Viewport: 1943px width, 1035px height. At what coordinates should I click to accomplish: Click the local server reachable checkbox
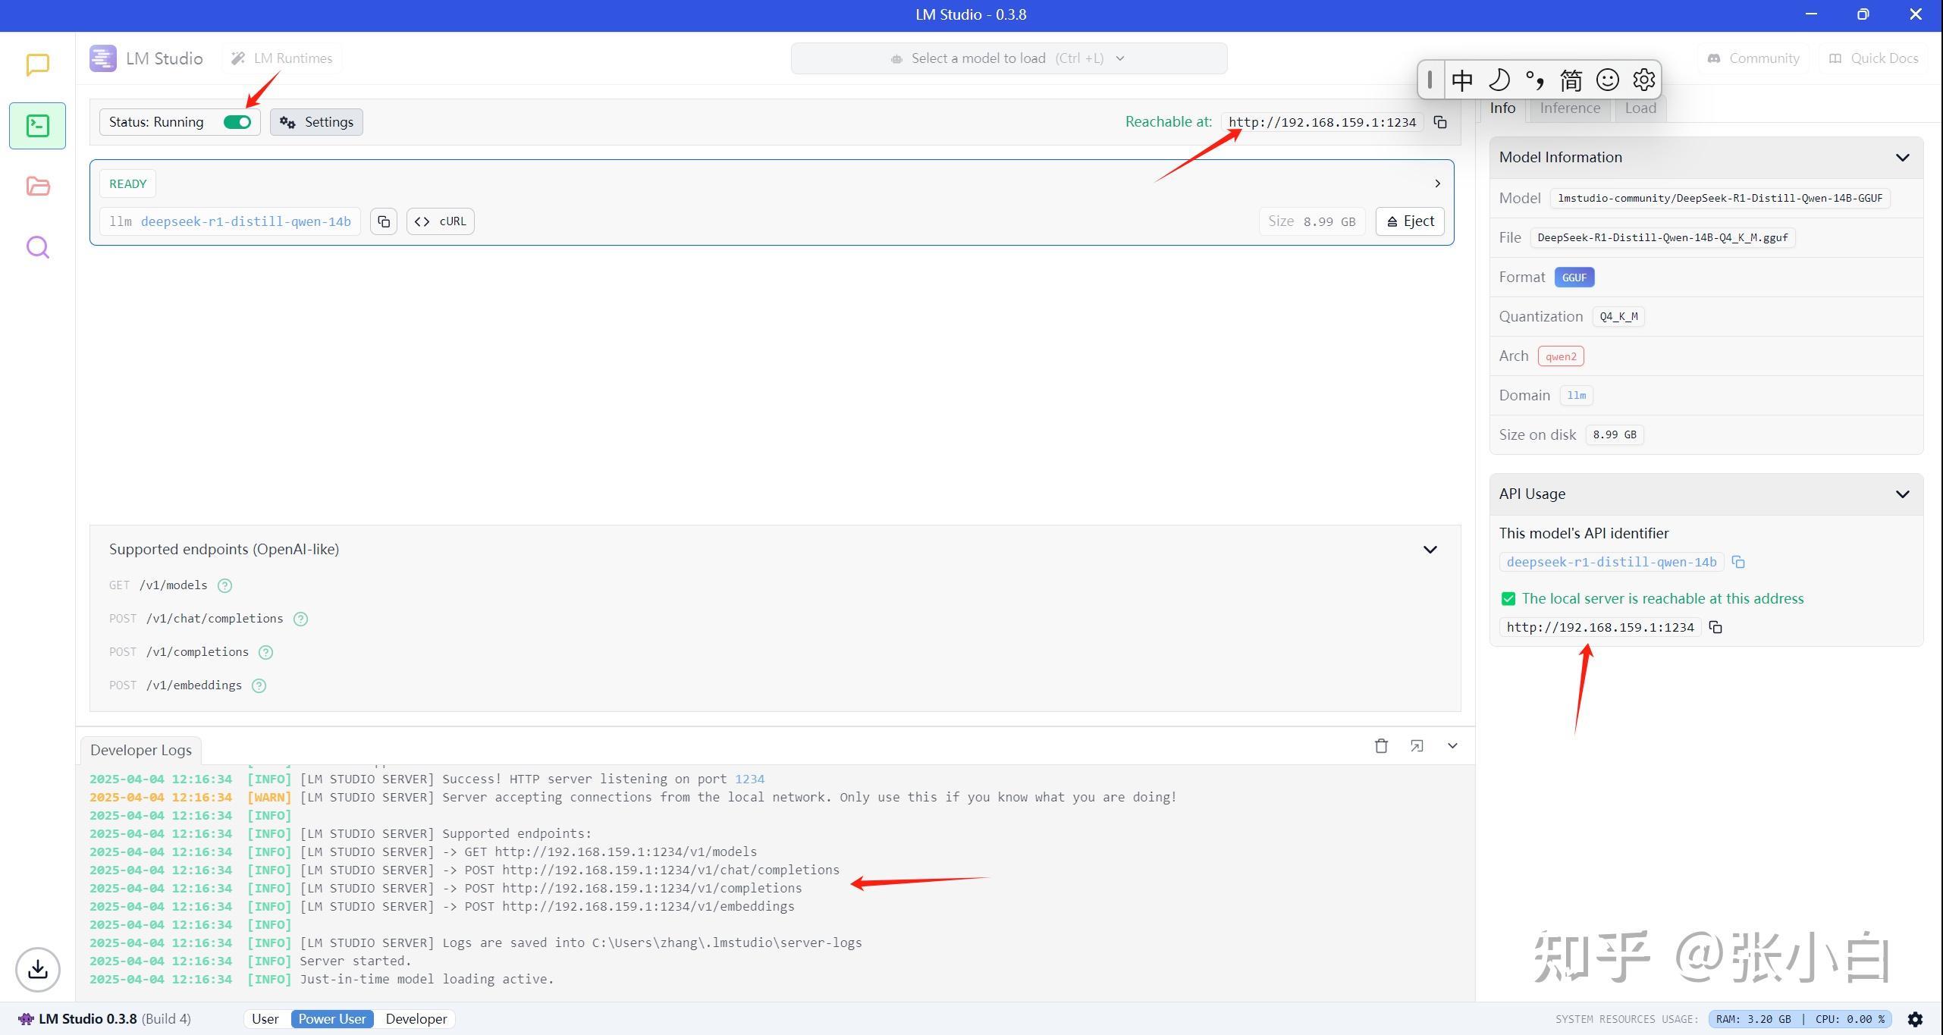(1508, 599)
